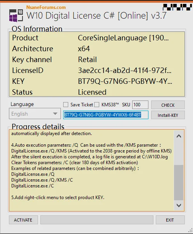Click the Key channel label
The width and height of the screenshot is (193, 234).
pyautogui.click(x=32, y=59)
